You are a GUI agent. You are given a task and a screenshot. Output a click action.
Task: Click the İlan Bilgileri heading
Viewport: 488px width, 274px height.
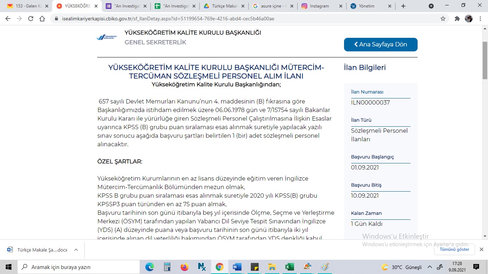pos(365,68)
